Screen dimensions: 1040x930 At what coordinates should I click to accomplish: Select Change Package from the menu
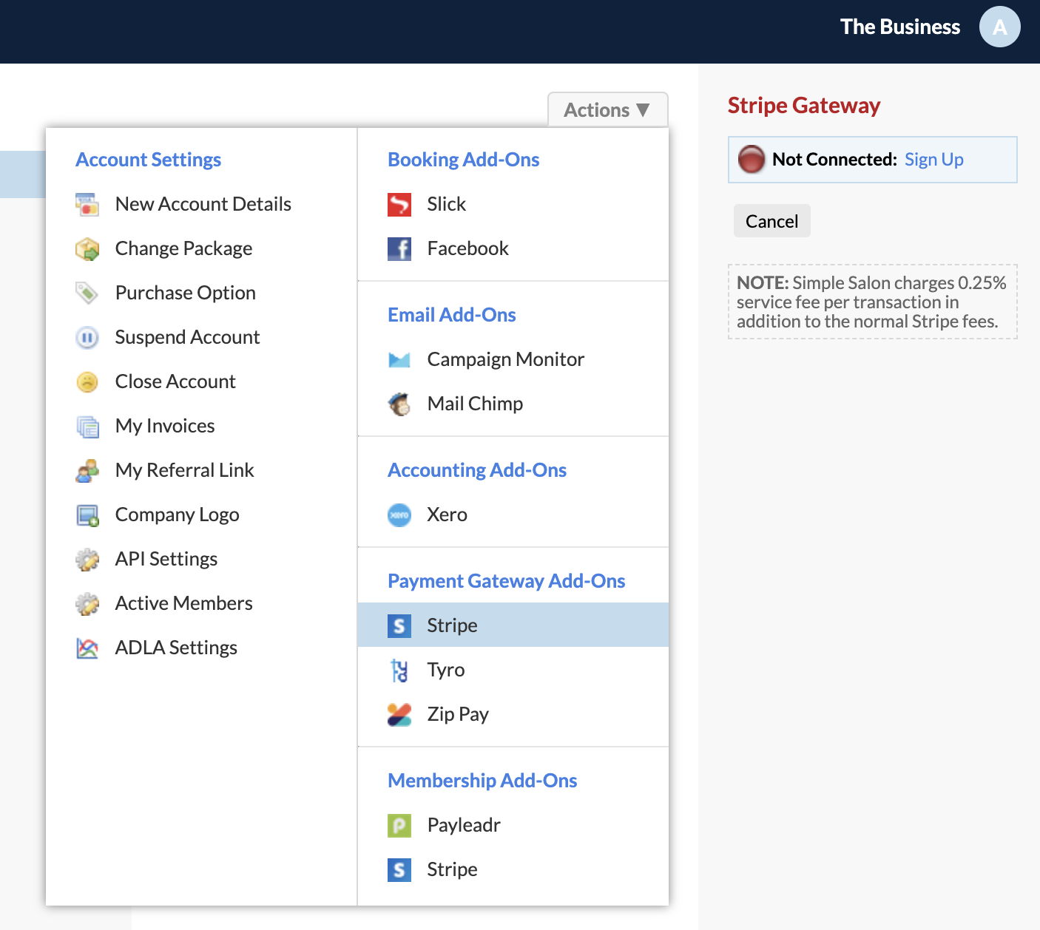[x=202, y=248]
